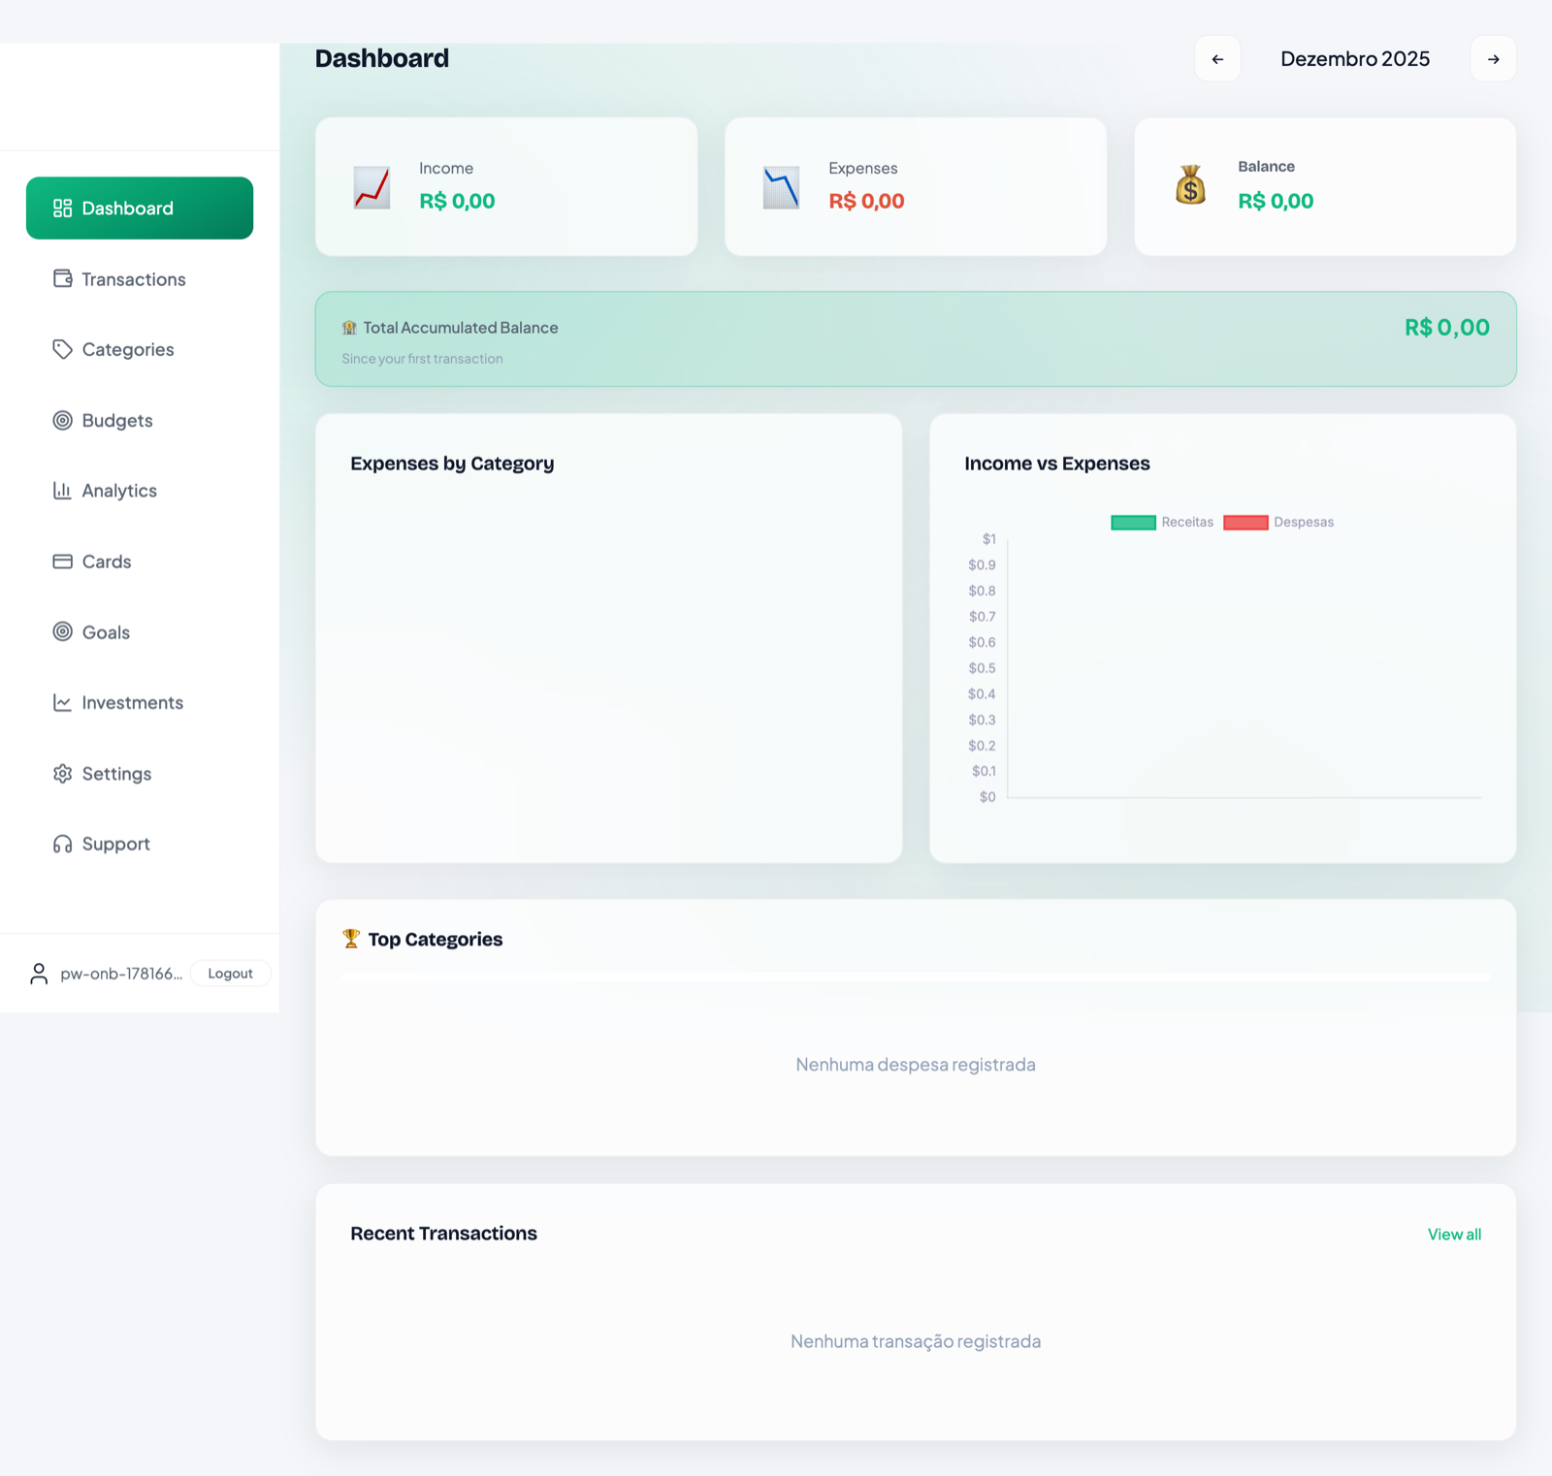Click the pw-onb-178166... username
The width and height of the screenshot is (1552, 1476).
121,974
